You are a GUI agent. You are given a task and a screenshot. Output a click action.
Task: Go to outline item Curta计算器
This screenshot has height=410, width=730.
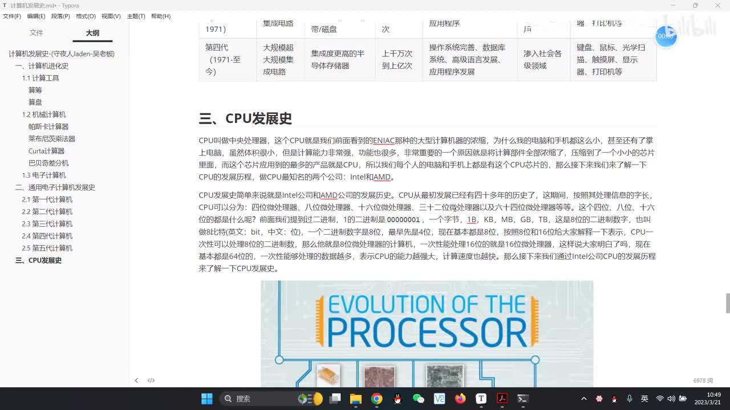[46, 151]
